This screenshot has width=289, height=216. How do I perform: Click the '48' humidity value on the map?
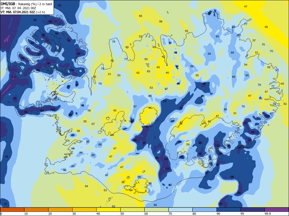(112, 135)
